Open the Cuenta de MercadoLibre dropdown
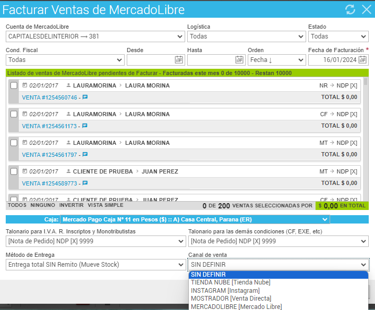 [x=95, y=36]
